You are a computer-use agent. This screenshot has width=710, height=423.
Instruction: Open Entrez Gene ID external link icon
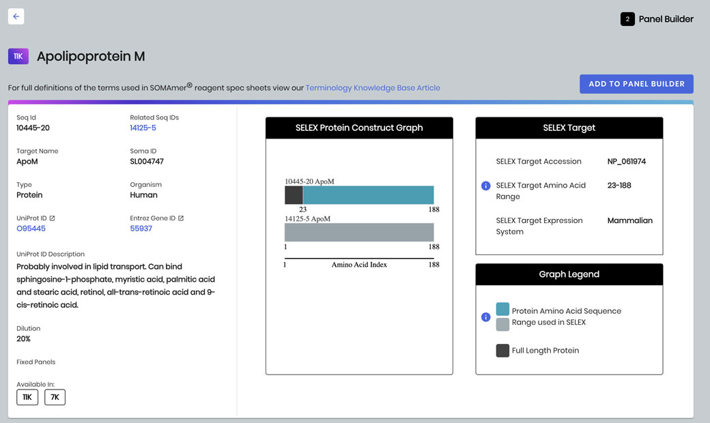click(x=181, y=218)
